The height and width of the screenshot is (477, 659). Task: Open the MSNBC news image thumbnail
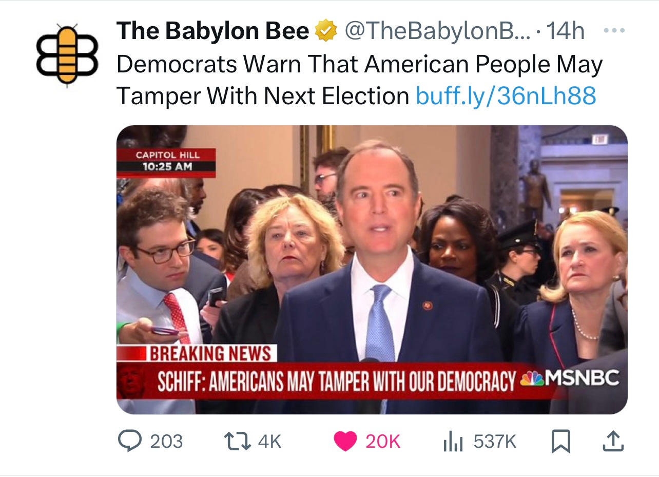pos(372,270)
